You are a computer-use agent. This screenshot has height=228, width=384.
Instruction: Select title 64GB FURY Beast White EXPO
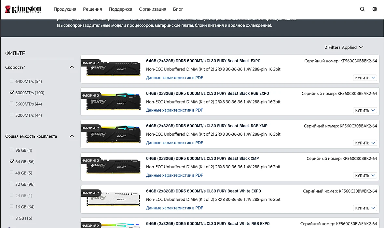[x=203, y=191]
